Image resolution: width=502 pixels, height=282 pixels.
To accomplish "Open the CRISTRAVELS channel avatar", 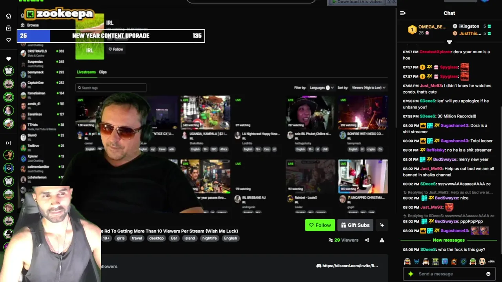I will 23,53.
